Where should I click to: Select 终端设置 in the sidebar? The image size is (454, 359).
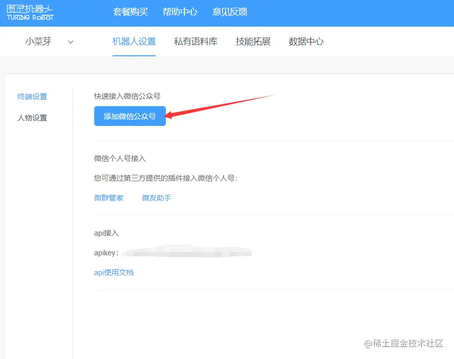(33, 96)
